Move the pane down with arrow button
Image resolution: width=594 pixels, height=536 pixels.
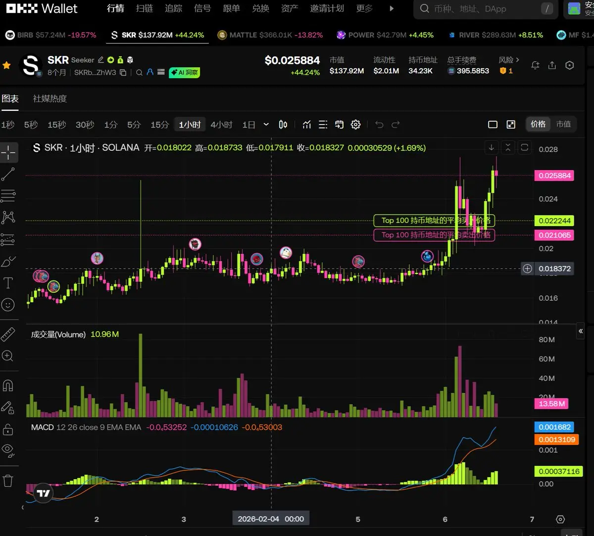pyautogui.click(x=492, y=147)
